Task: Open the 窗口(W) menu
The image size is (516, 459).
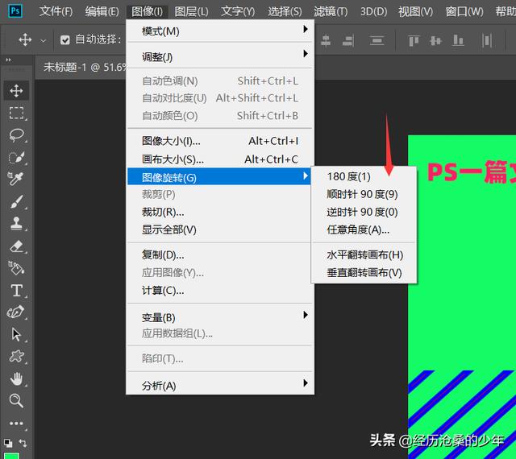Action: [464, 11]
